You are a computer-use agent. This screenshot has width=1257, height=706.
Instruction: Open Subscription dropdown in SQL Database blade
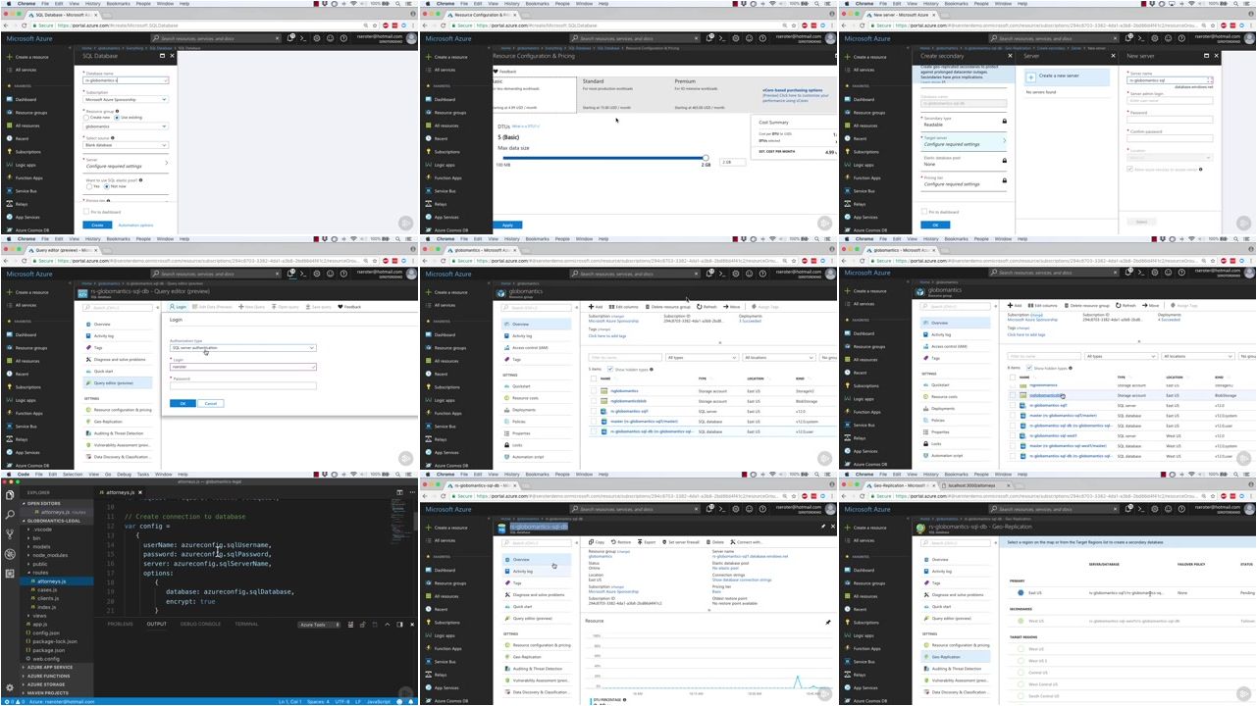(126, 99)
